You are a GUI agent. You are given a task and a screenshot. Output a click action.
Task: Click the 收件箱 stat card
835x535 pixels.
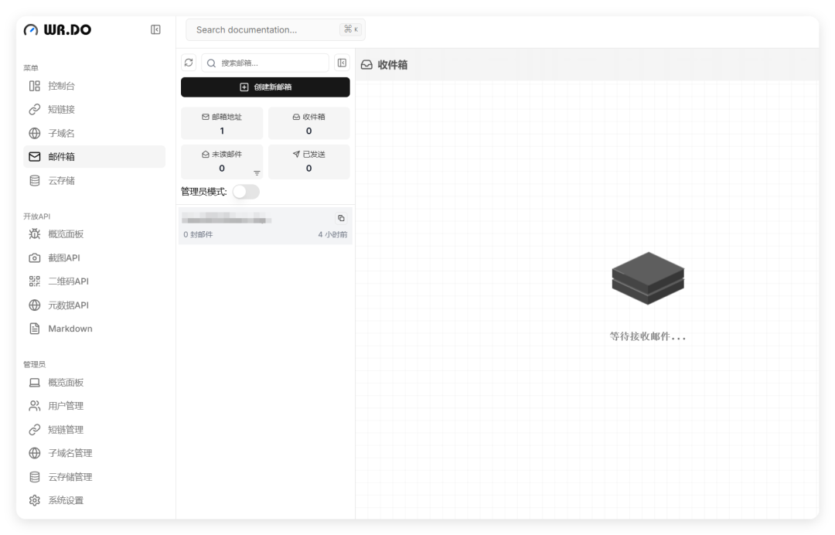pos(308,124)
